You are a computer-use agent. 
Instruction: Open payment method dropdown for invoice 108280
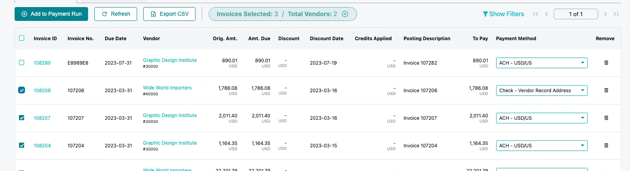[x=542, y=63]
